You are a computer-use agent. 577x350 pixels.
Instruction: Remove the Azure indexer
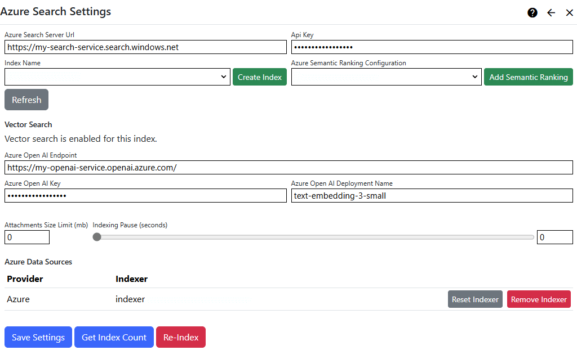click(x=539, y=299)
